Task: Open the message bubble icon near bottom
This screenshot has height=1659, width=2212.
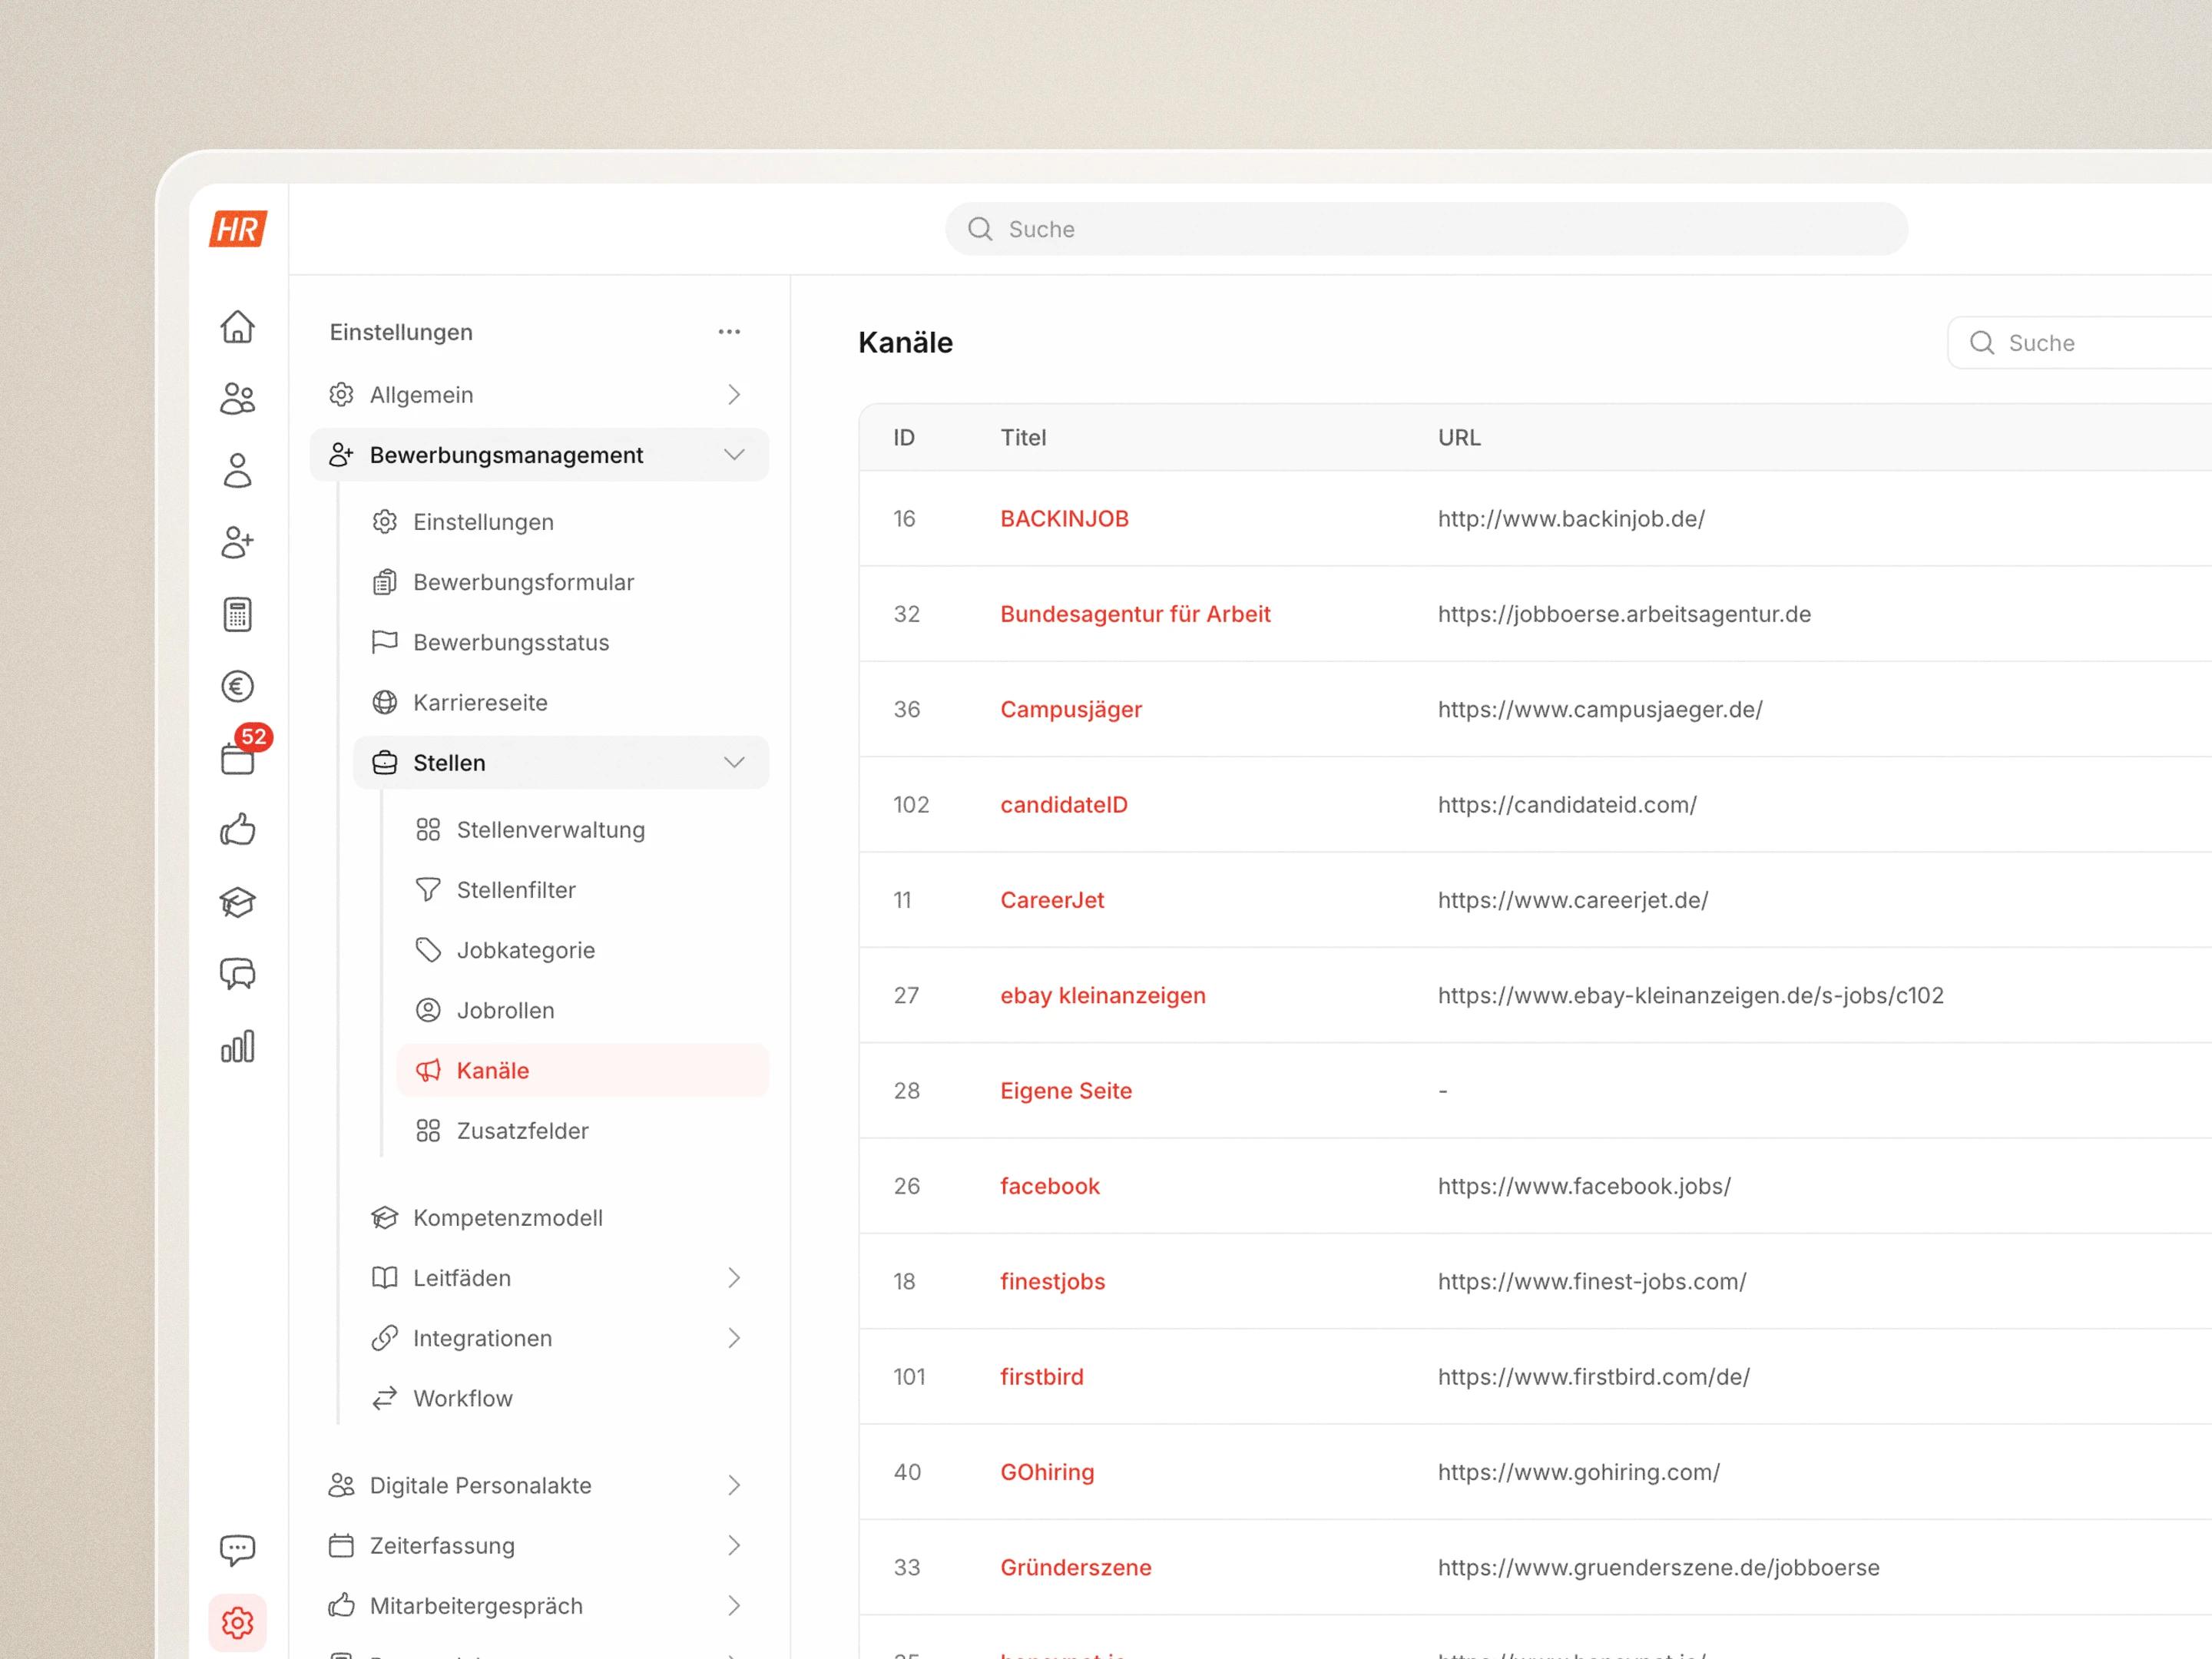Action: pos(237,1551)
